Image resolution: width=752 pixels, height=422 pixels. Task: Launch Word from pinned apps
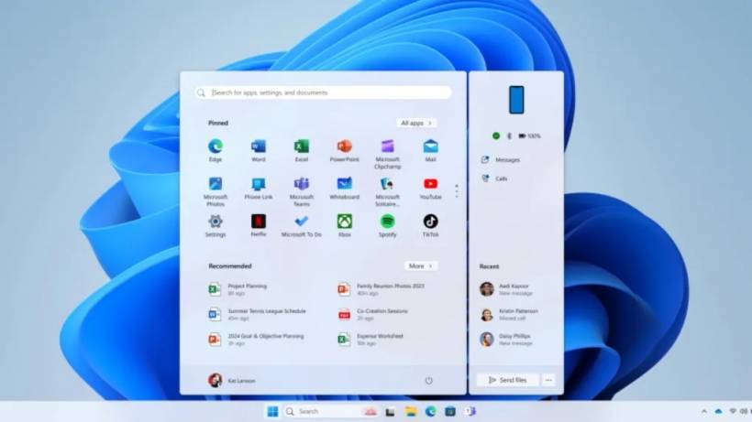coord(258,150)
